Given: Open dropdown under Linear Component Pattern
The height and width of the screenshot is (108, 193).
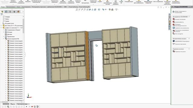Looking at the screenshot, I should pos(36,4).
